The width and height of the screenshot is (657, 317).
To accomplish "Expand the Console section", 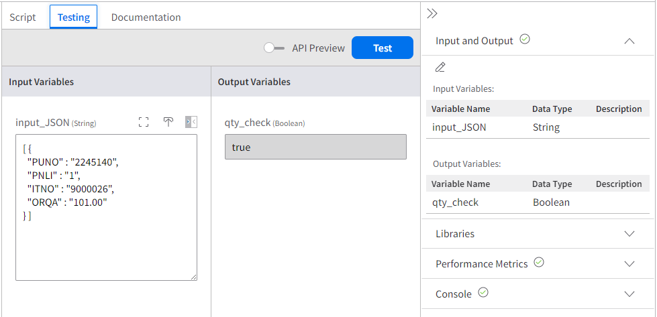I will tap(629, 294).
